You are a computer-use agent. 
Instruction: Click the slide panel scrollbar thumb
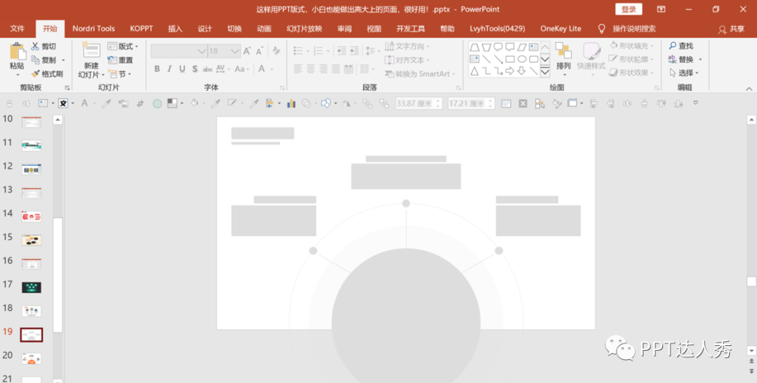click(x=57, y=275)
